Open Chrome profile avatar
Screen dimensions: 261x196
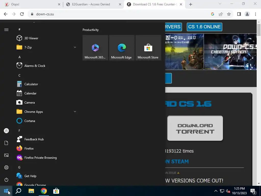[x=247, y=14]
